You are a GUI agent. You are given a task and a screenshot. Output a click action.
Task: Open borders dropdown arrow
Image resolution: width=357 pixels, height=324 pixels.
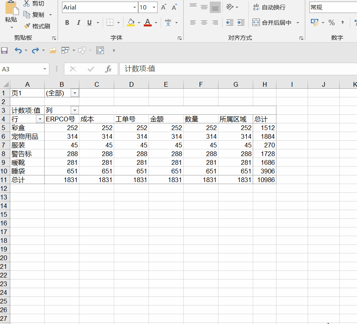click(x=118, y=22)
